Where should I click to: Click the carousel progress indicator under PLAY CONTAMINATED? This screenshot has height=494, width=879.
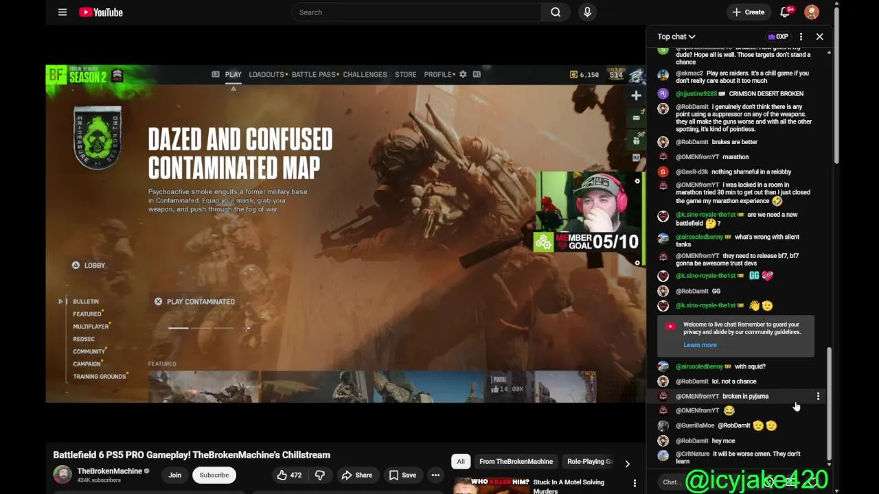(209, 328)
